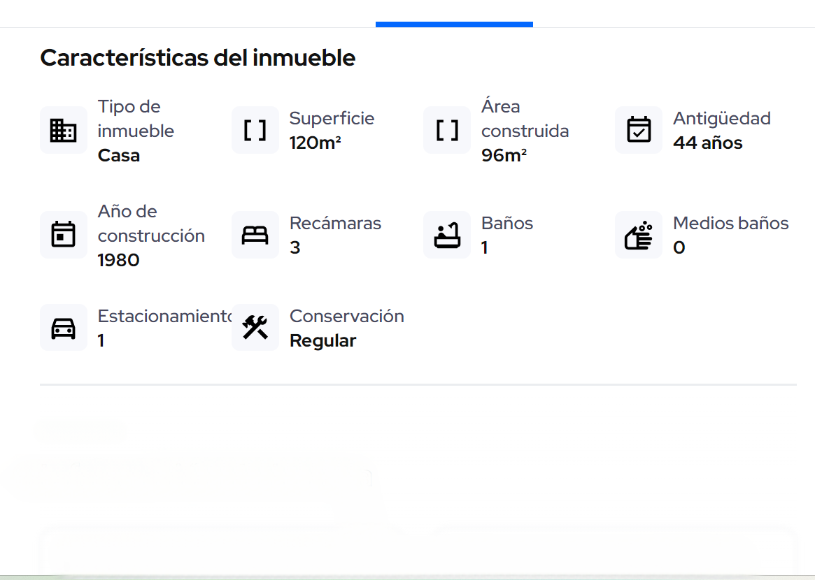This screenshot has height=580, width=815.
Task: Click the bathtub icon beside Baños
Action: click(x=447, y=235)
